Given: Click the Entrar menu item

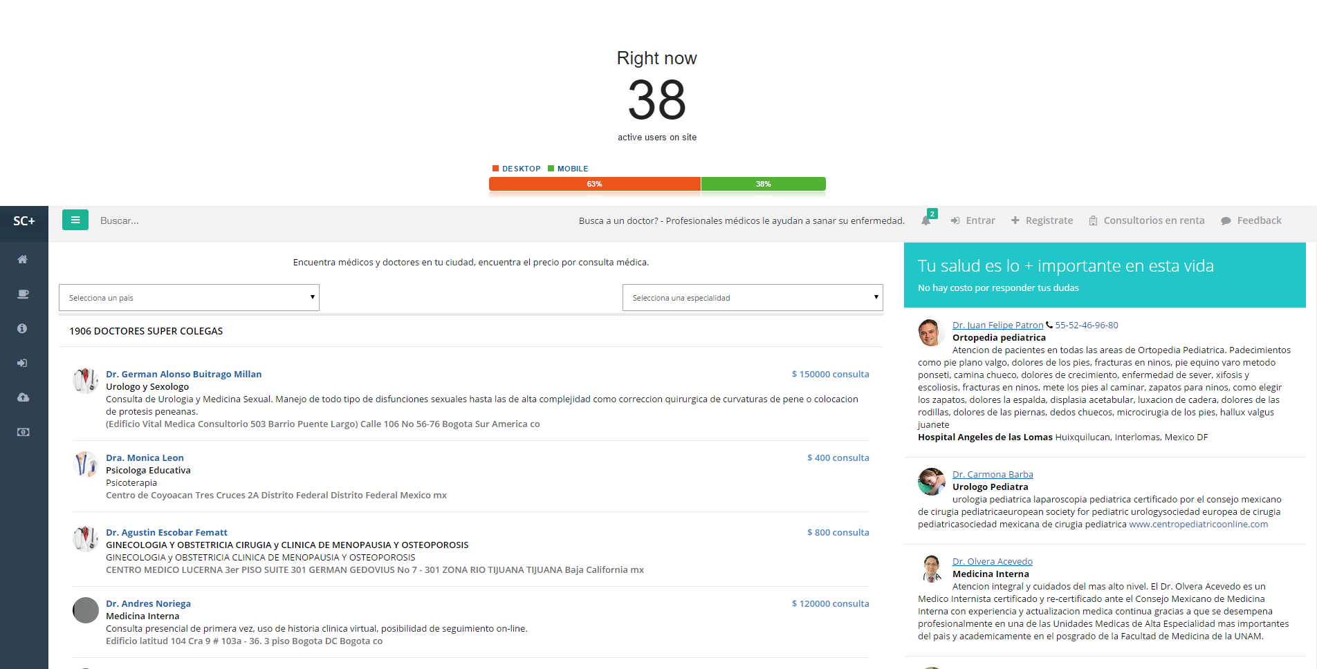Looking at the screenshot, I should click(973, 220).
